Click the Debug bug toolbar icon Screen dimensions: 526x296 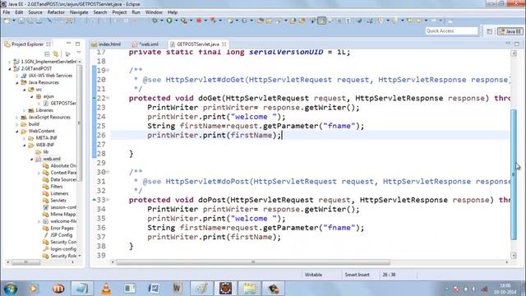(155, 21)
